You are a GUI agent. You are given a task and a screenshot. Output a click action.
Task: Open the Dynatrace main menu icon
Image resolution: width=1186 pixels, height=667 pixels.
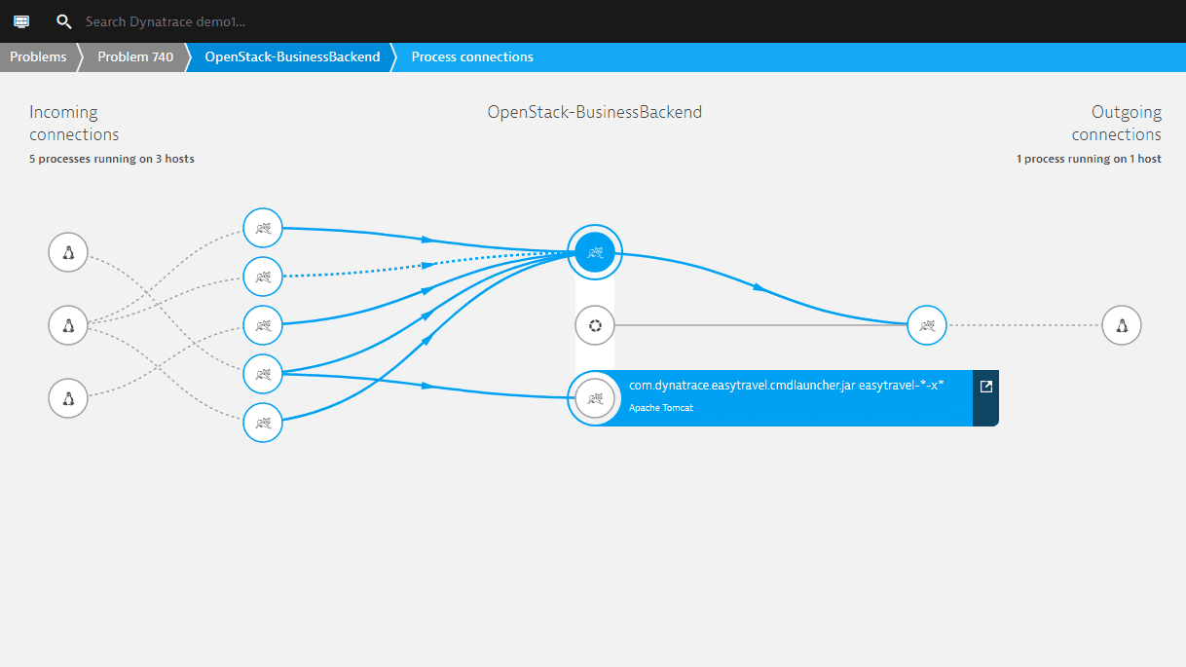click(21, 20)
